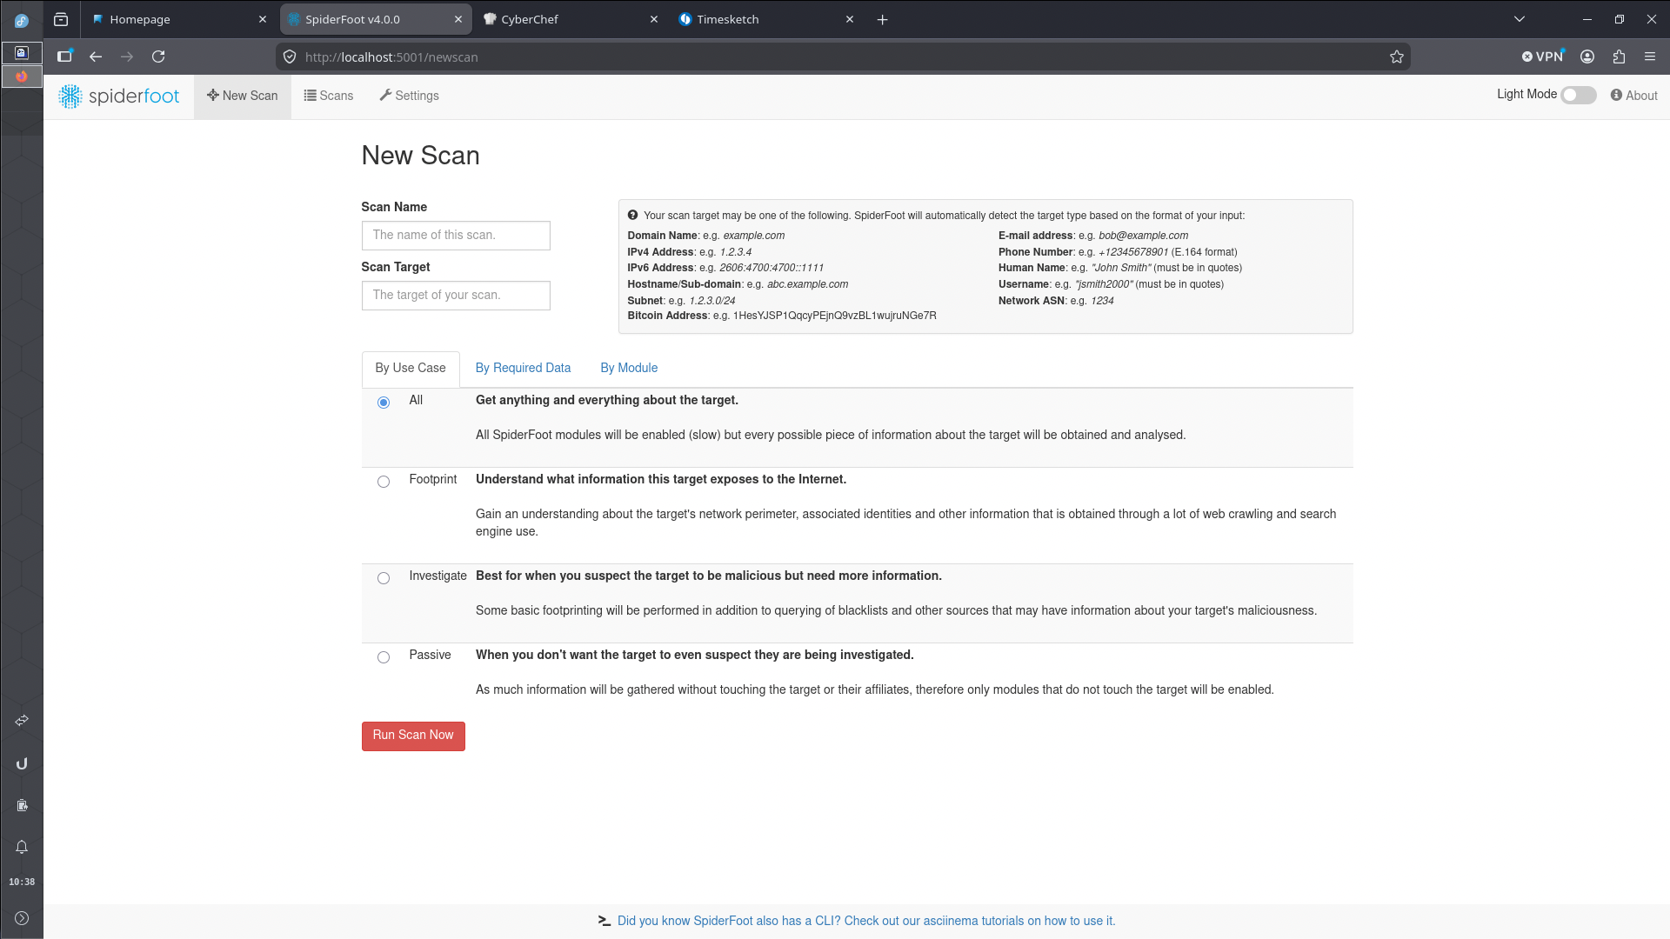Click the 'Network ASN' example text
1670x939 pixels.
[x=1056, y=301]
